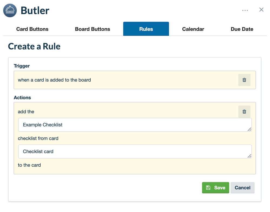Open the Due Date tab
The height and width of the screenshot is (212, 270).
(x=242, y=29)
